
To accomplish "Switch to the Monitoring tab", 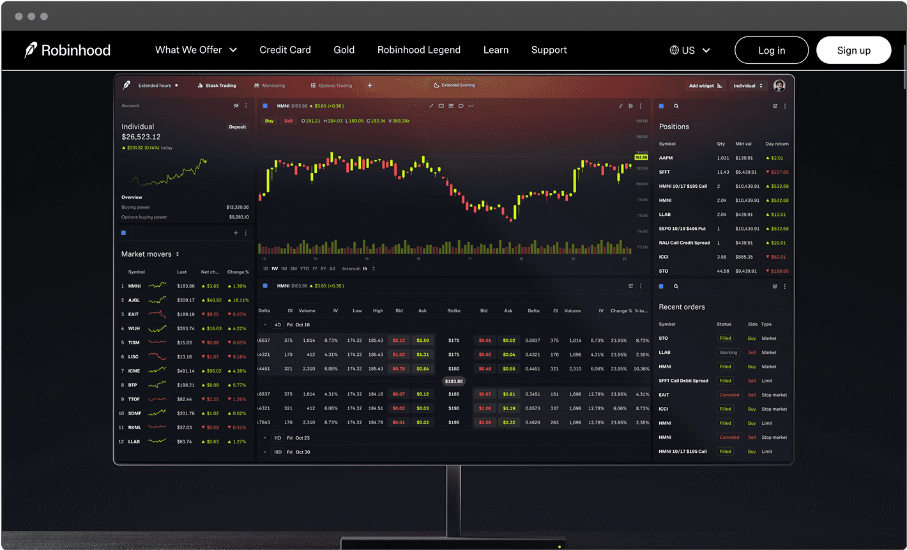I will click(x=270, y=86).
